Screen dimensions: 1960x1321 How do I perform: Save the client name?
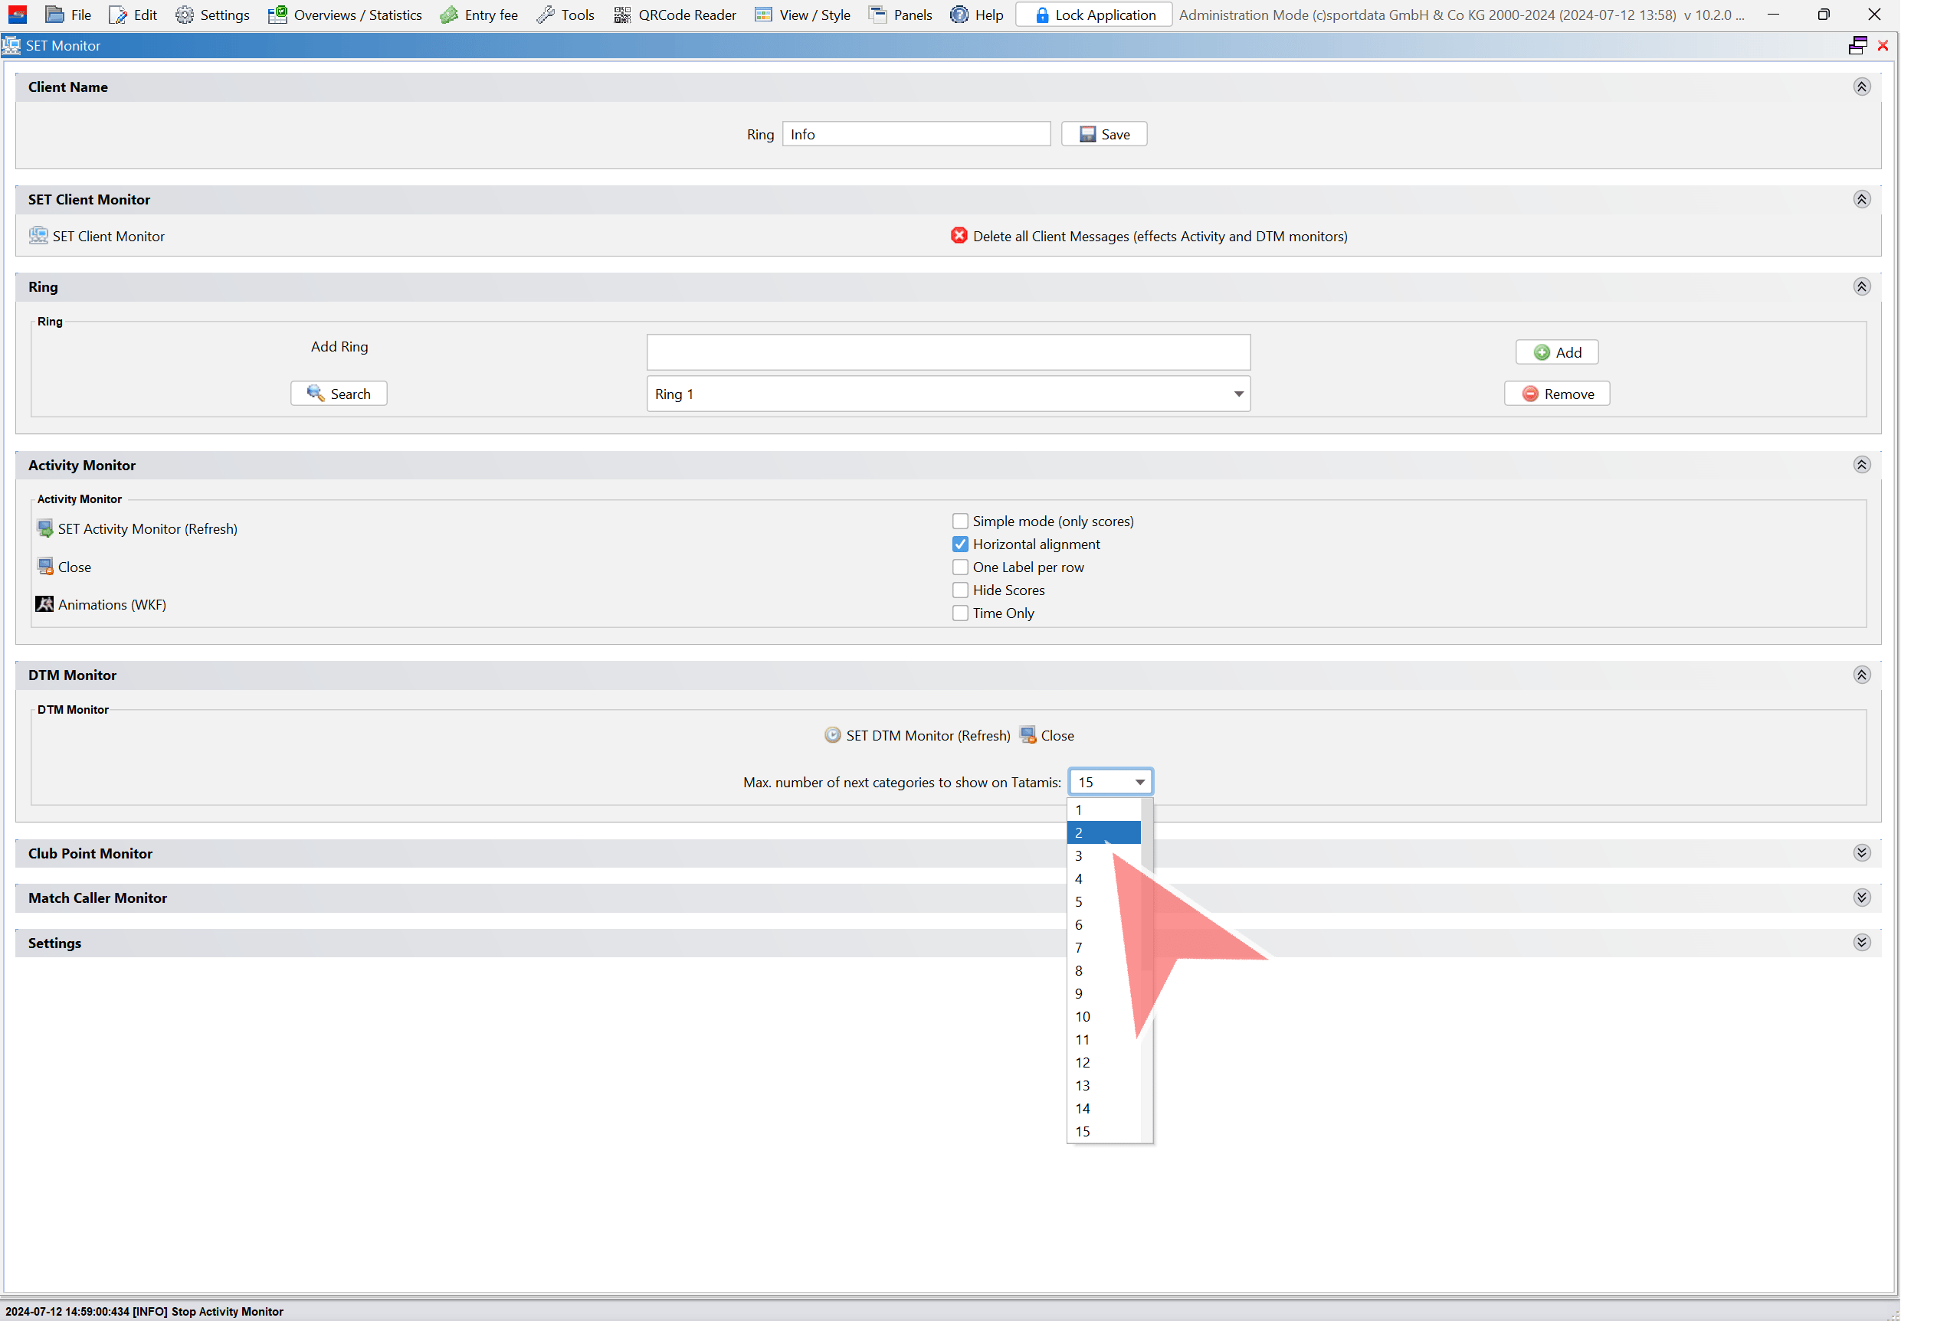[1103, 134]
